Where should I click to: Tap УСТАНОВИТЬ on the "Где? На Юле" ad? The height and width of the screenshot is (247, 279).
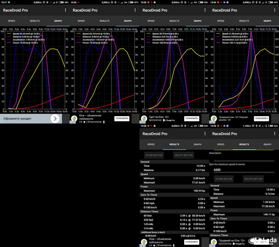(x=192, y=118)
